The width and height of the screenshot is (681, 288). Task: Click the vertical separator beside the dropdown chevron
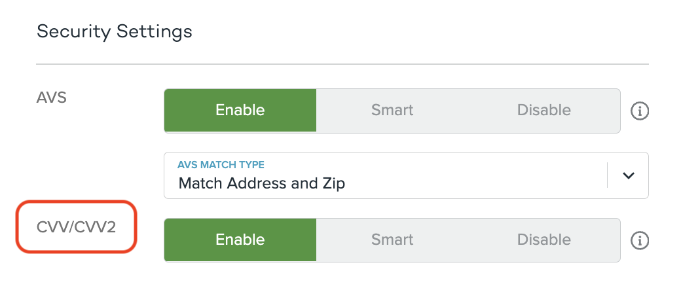pos(608,175)
